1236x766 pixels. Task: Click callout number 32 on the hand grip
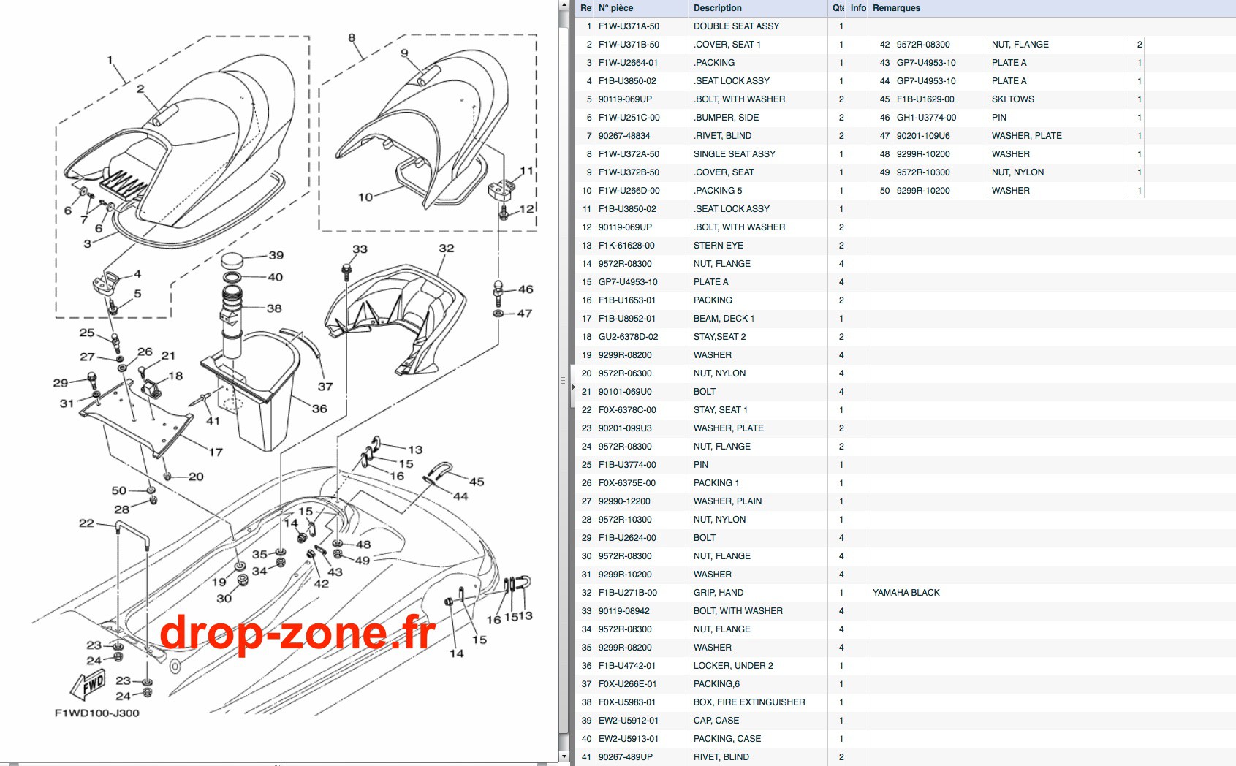click(x=446, y=249)
